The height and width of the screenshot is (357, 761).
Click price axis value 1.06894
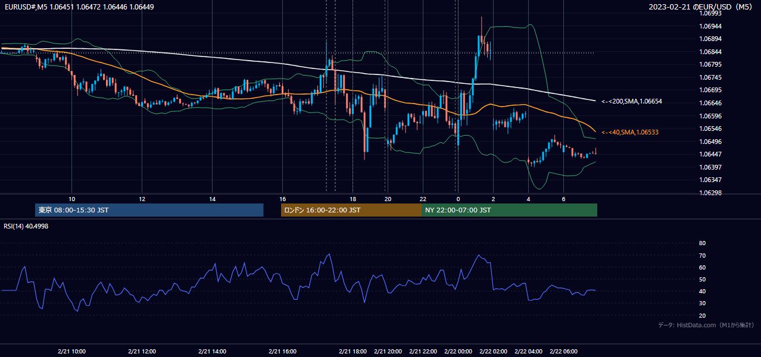710,39
